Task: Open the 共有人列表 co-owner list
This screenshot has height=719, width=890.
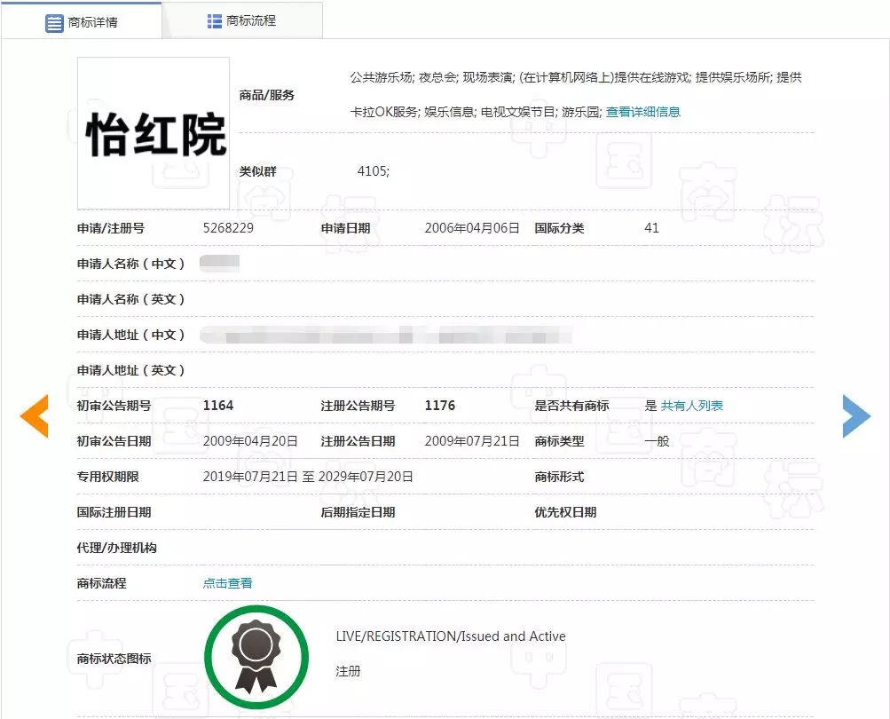Action: [x=690, y=406]
